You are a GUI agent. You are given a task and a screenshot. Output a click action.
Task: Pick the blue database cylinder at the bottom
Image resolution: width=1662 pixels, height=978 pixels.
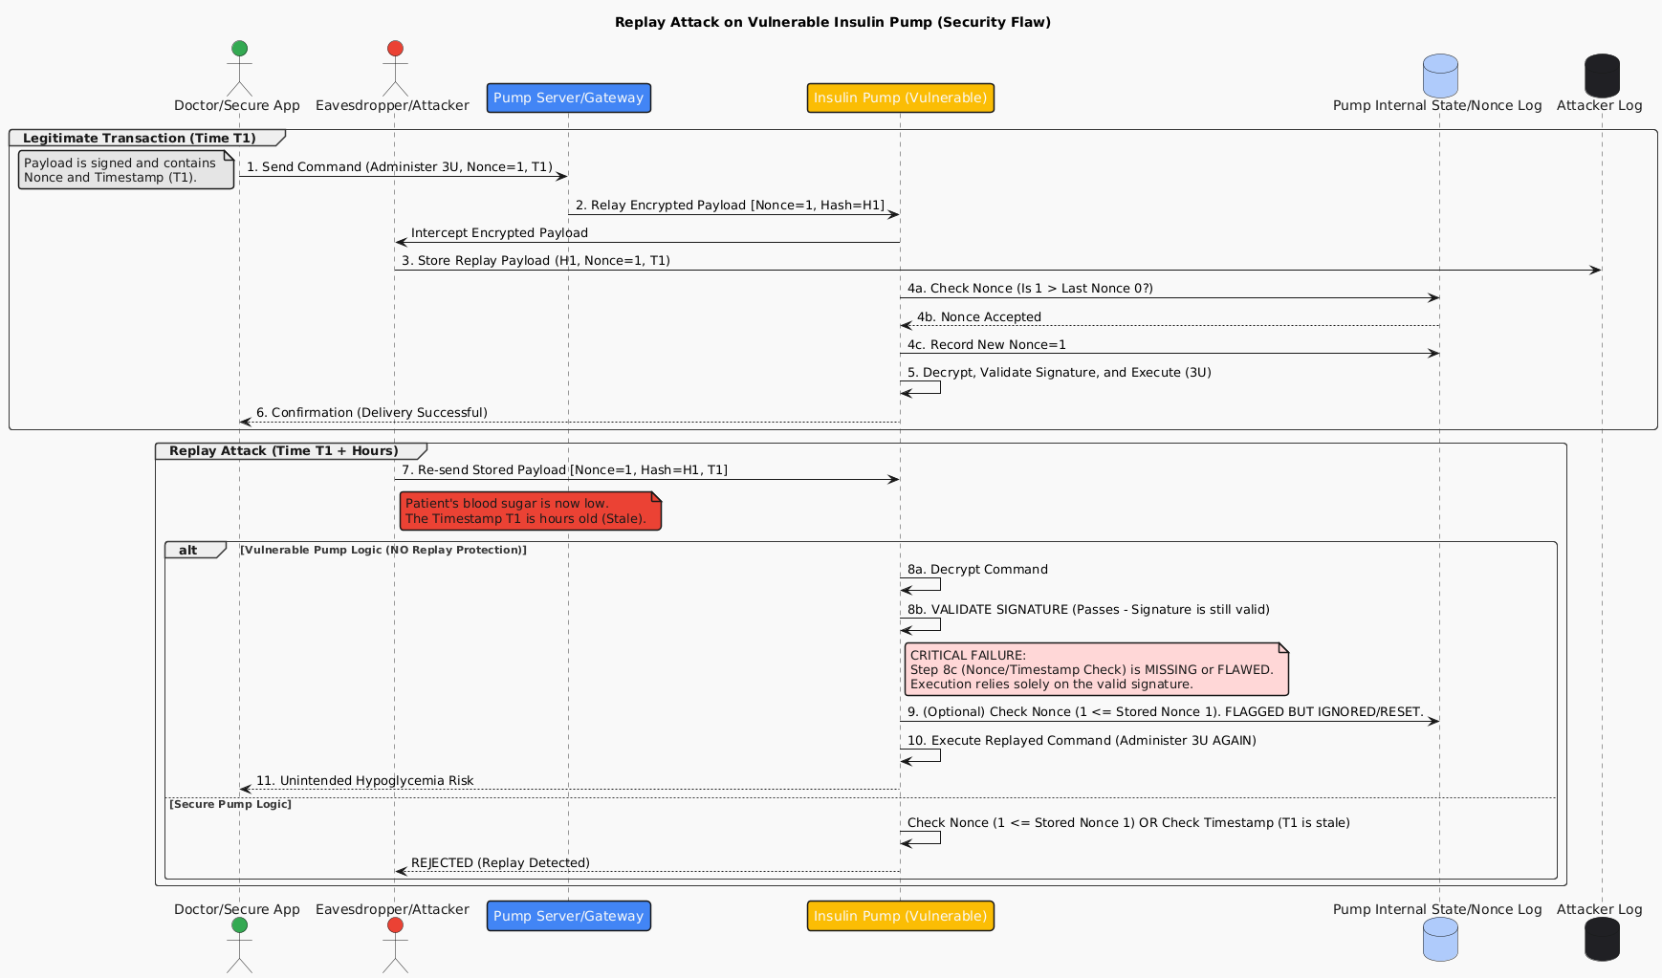pyautogui.click(x=1439, y=939)
